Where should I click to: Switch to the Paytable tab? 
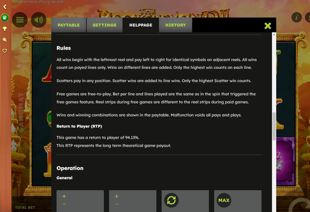pos(69,25)
